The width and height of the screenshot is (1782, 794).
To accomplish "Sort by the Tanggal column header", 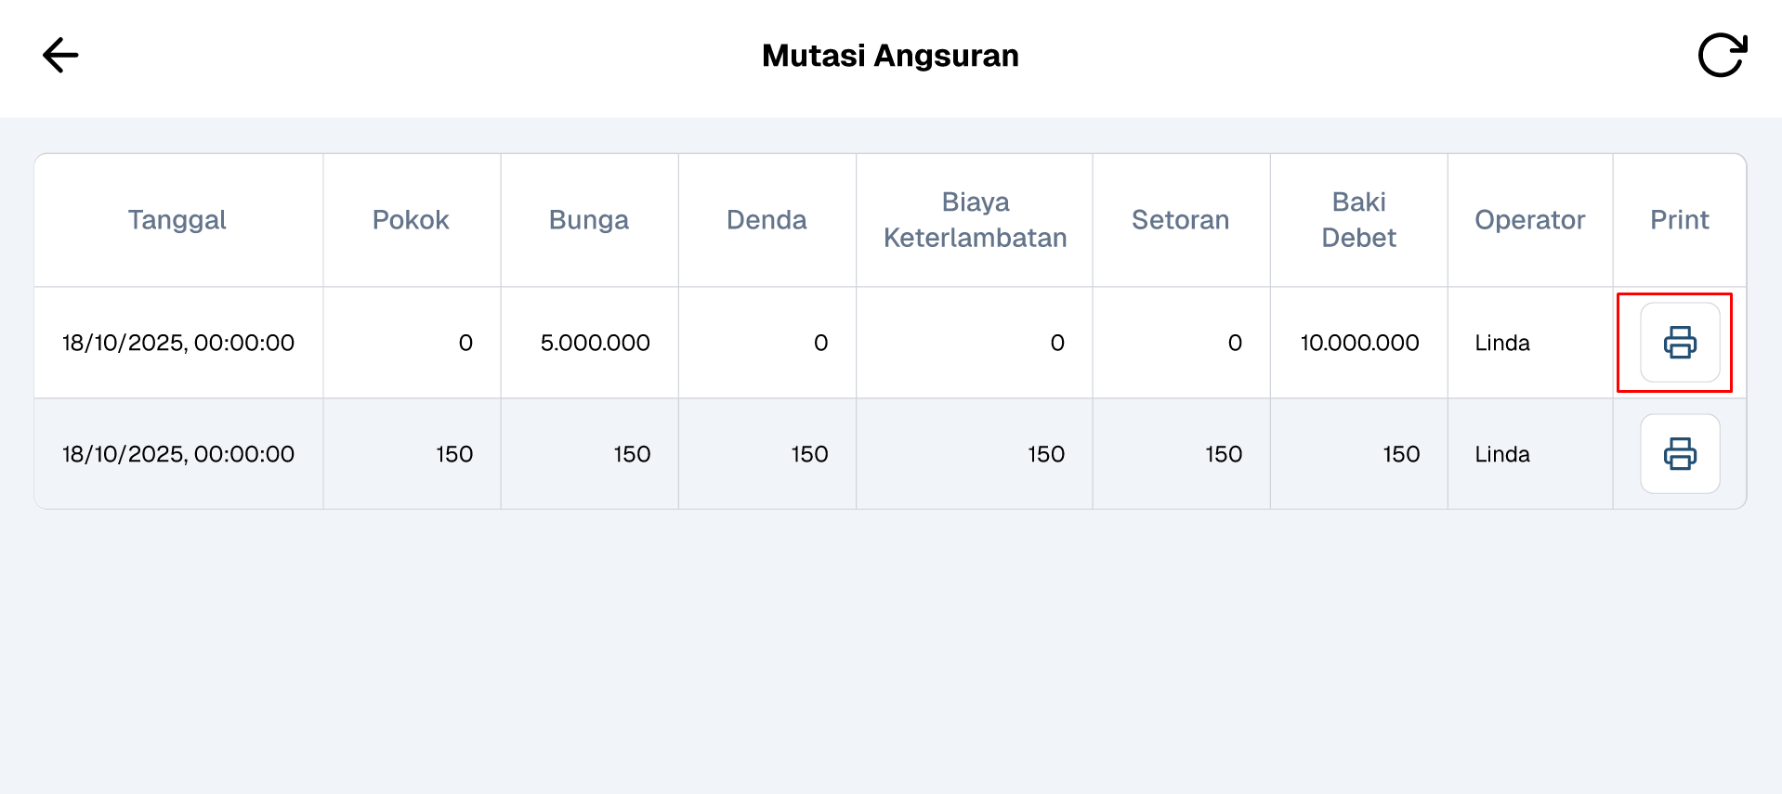I will pyautogui.click(x=177, y=220).
